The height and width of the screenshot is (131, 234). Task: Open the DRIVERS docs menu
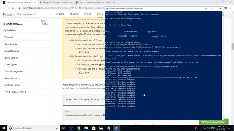tap(74, 14)
